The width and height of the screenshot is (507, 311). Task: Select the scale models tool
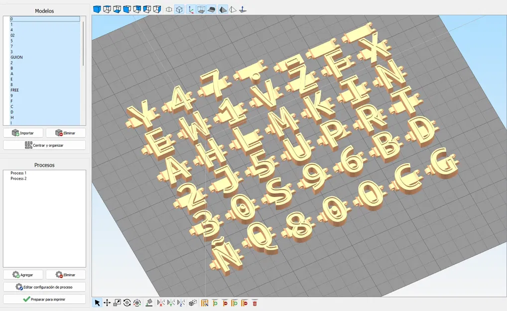(x=117, y=303)
